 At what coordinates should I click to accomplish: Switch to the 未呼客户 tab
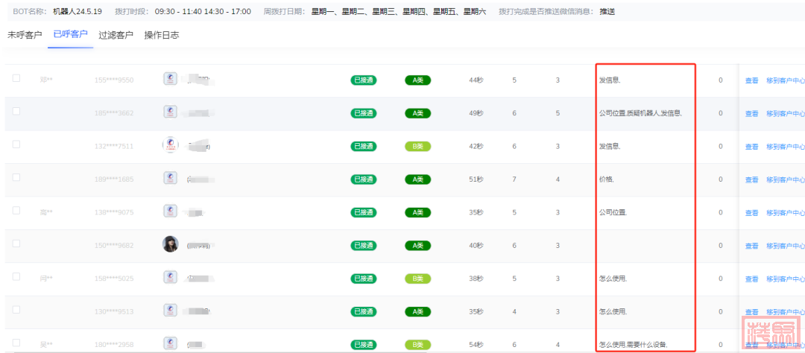click(25, 35)
